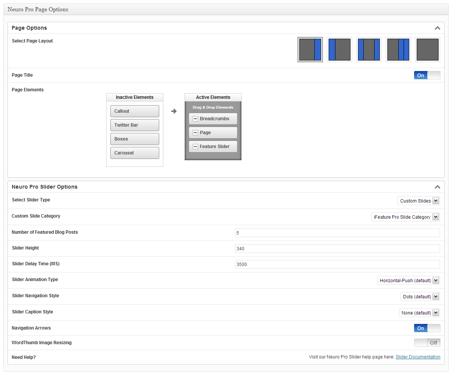Click minus icon on Breadcrumbs element
Screen dimensions: 454x375
[195, 119]
